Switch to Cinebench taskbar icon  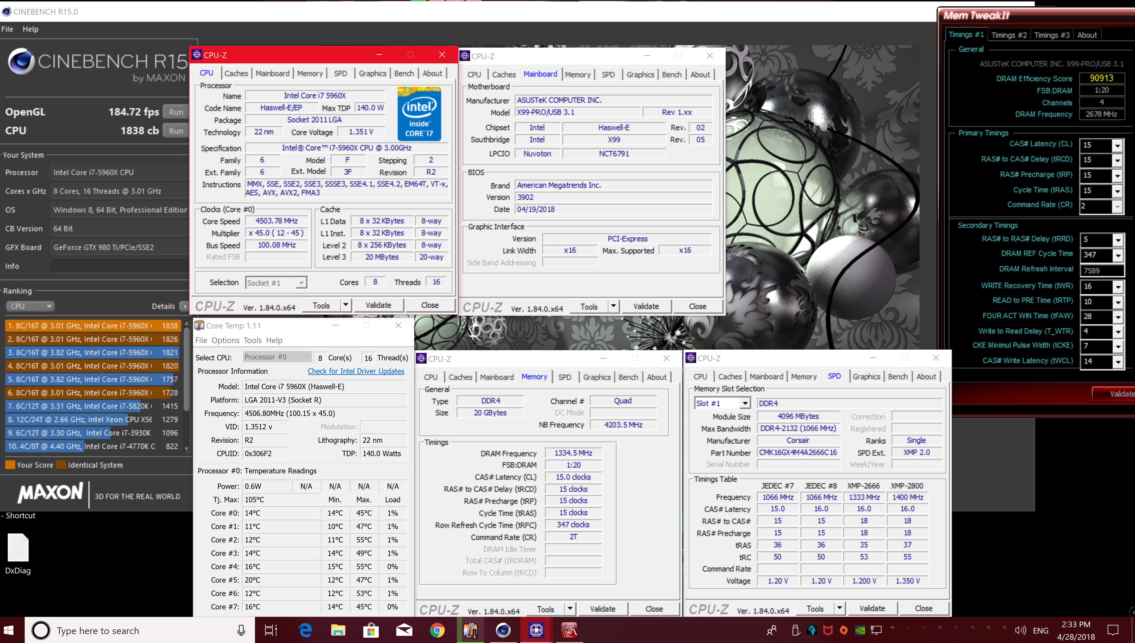503,630
